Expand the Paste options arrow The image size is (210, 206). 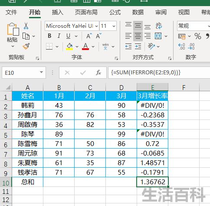click(13, 47)
